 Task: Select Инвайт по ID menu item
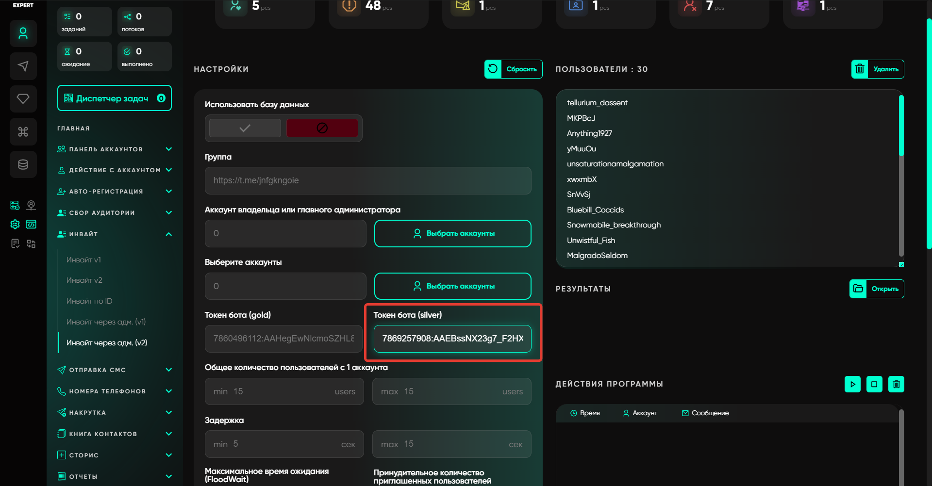click(x=89, y=301)
